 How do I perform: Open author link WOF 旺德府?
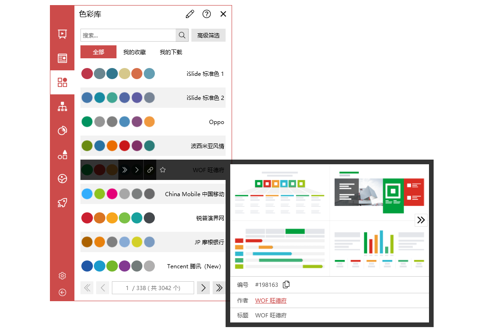[271, 301]
